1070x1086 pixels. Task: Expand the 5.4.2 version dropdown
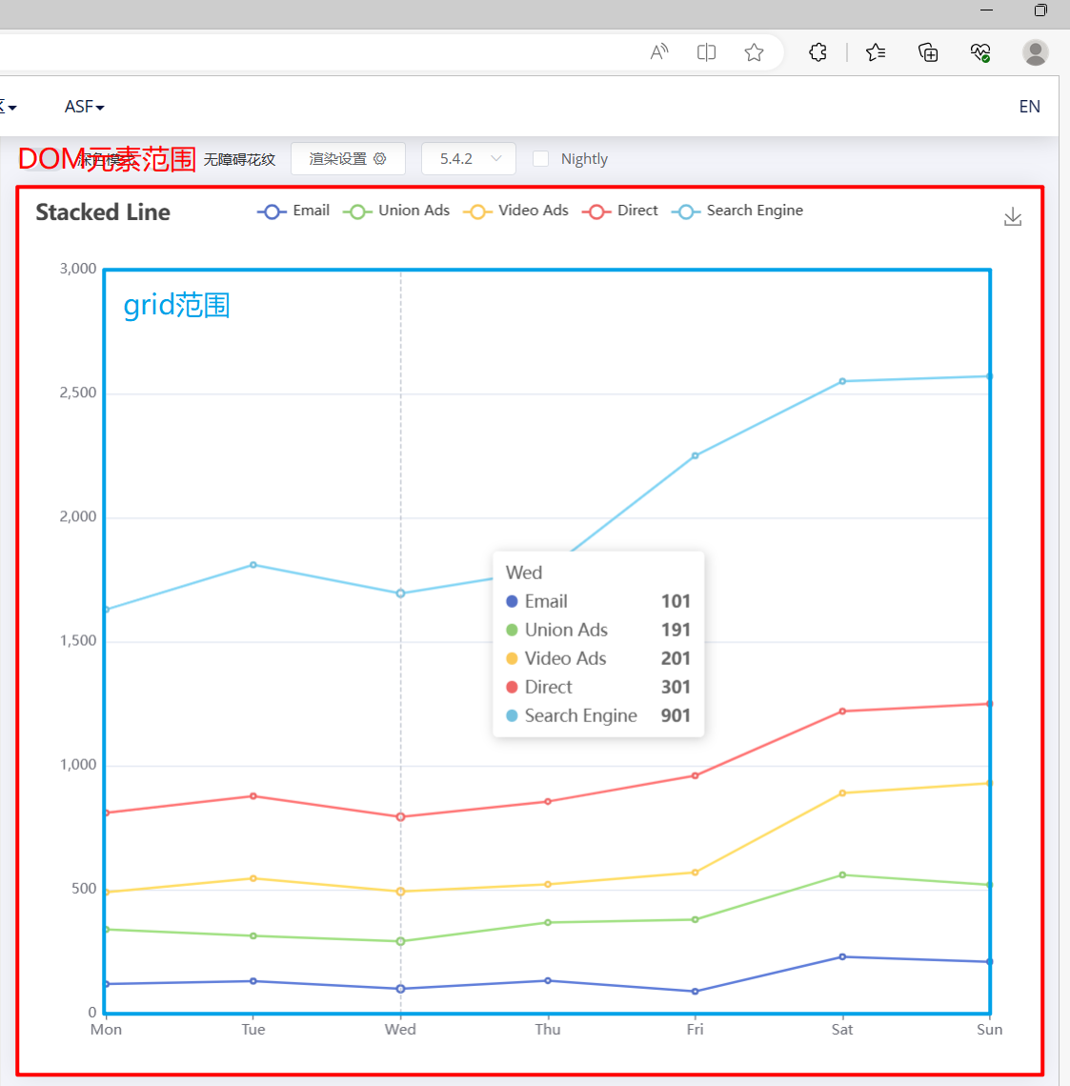tap(469, 158)
